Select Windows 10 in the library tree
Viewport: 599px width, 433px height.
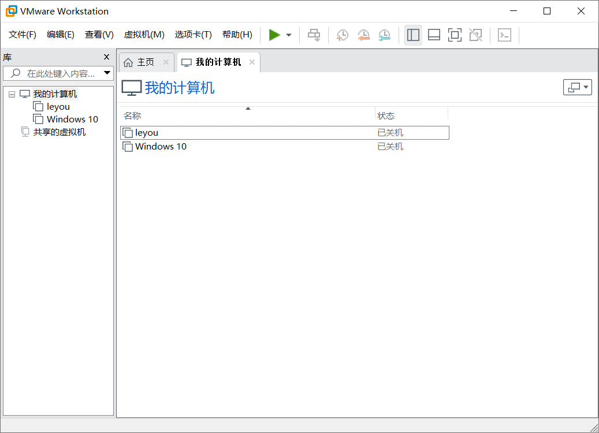point(72,119)
